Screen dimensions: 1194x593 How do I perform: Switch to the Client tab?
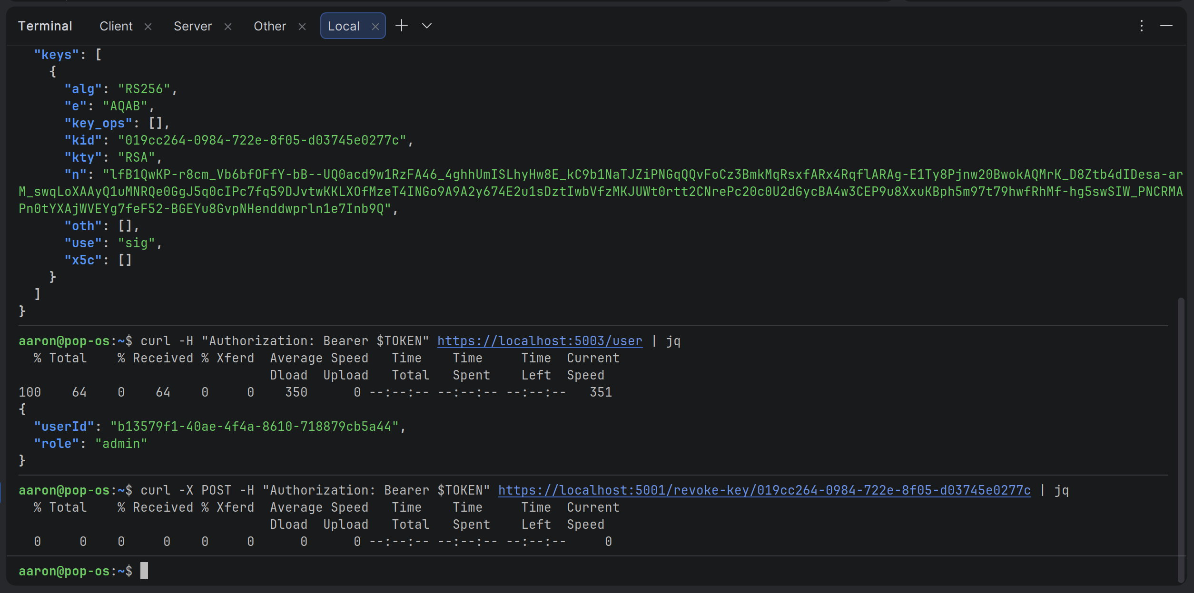pyautogui.click(x=116, y=26)
